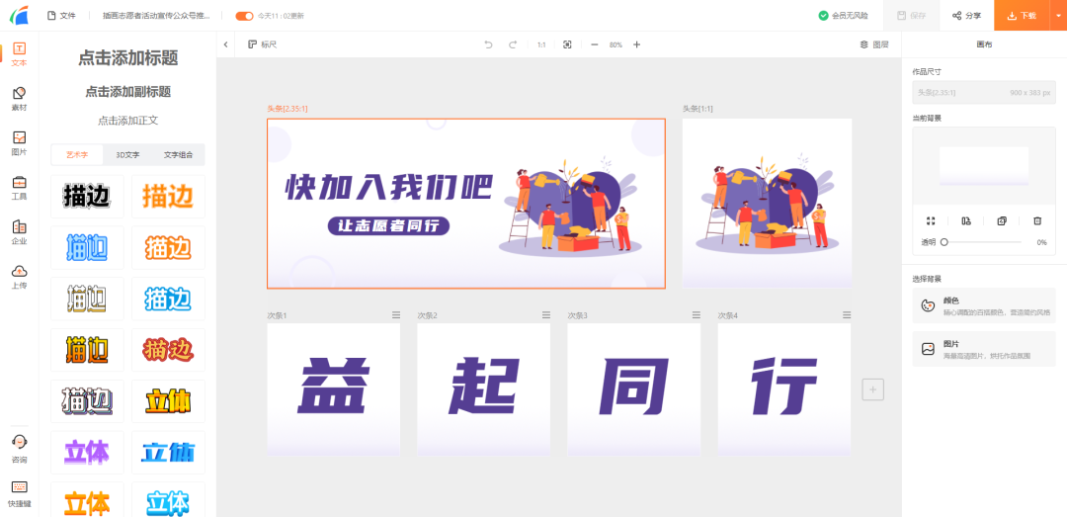Image resolution: width=1067 pixels, height=517 pixels.
Task: Toggle the 标尺 ruler
Action: tap(263, 44)
